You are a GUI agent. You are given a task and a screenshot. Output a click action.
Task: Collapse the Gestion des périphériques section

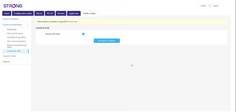[15, 25]
